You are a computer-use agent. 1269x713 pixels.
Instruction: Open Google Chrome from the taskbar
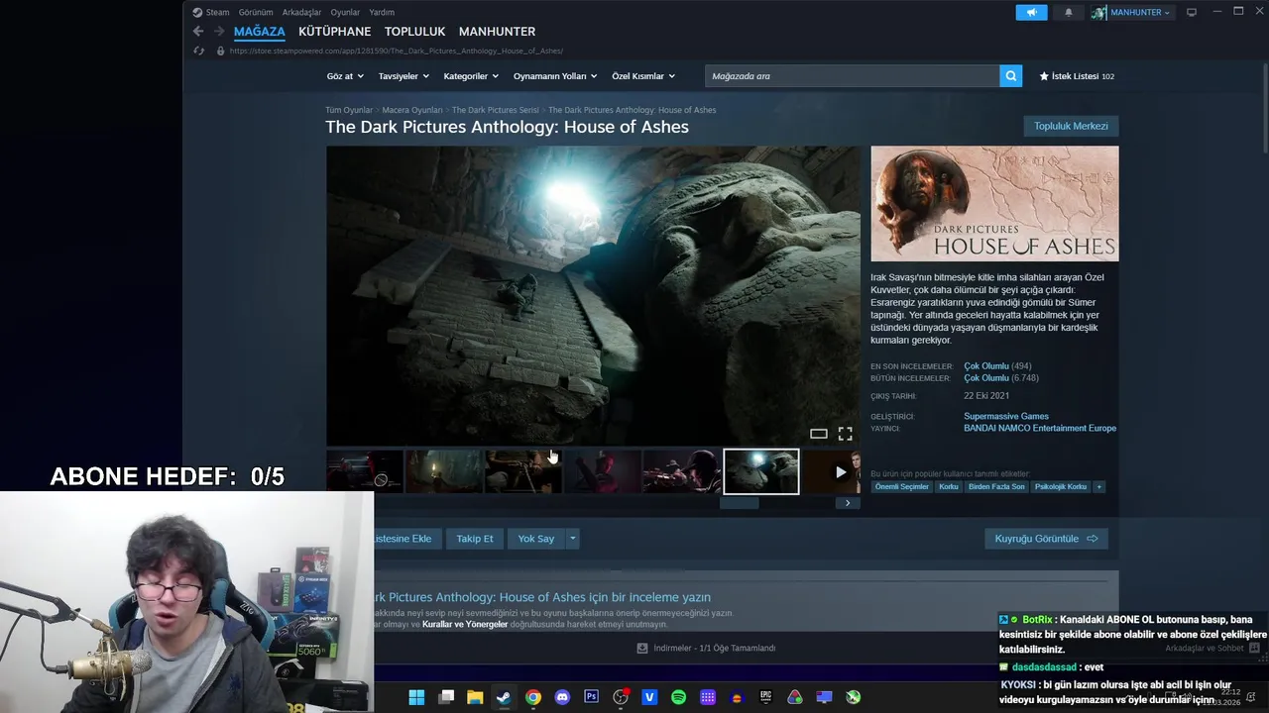pyautogui.click(x=533, y=697)
